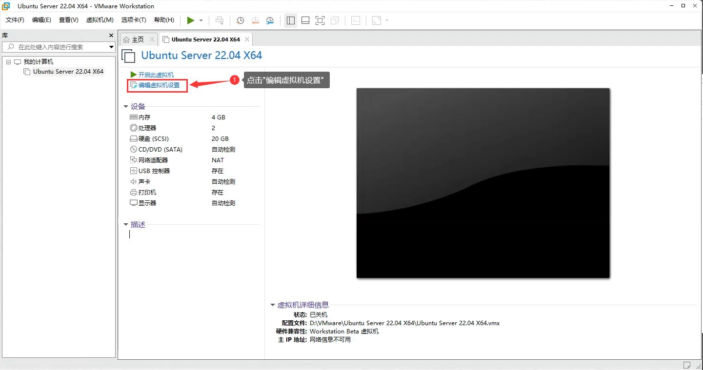
Task: Click the 网络适配器 network icon
Action: pos(134,160)
